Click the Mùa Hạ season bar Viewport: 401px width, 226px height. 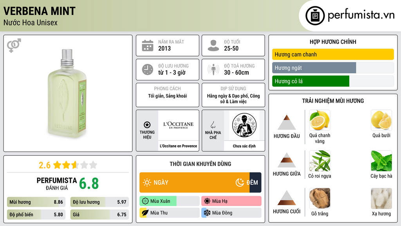(x=231, y=201)
